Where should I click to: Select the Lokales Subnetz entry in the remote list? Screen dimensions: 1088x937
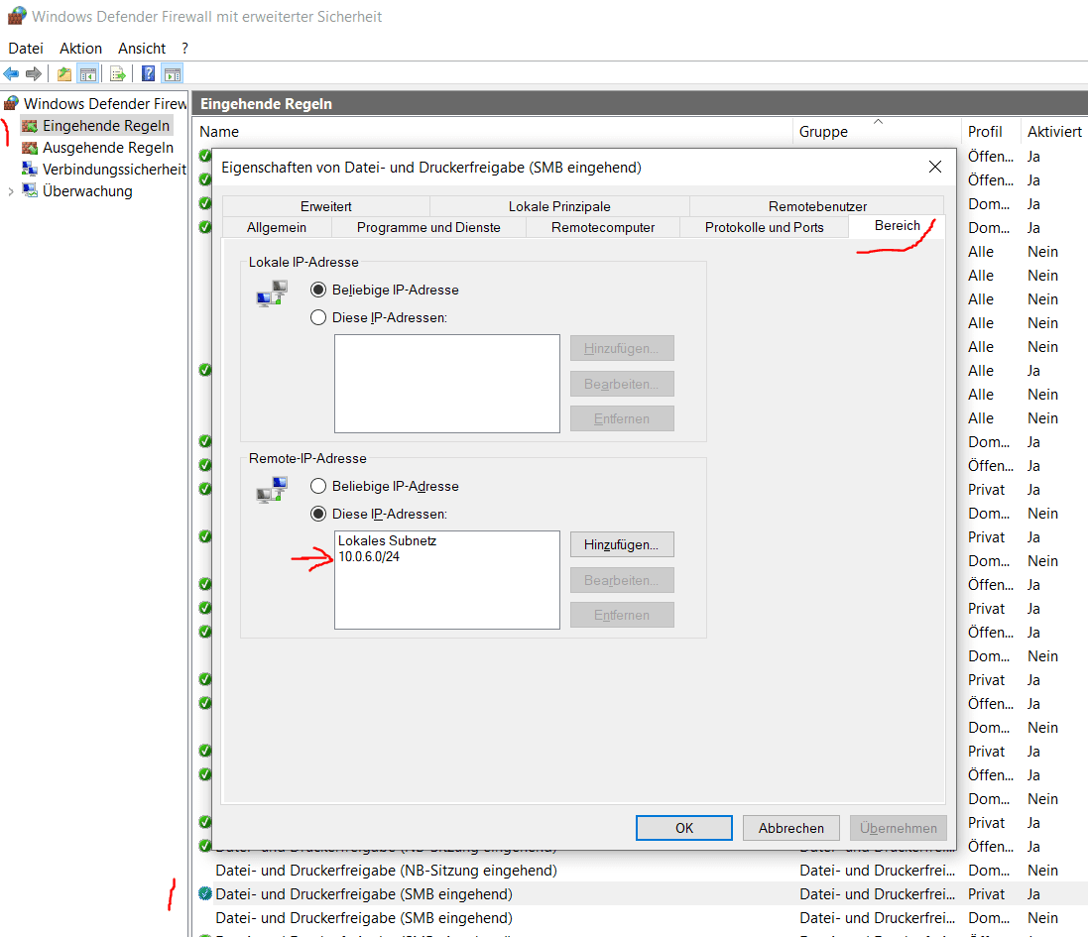(x=387, y=541)
